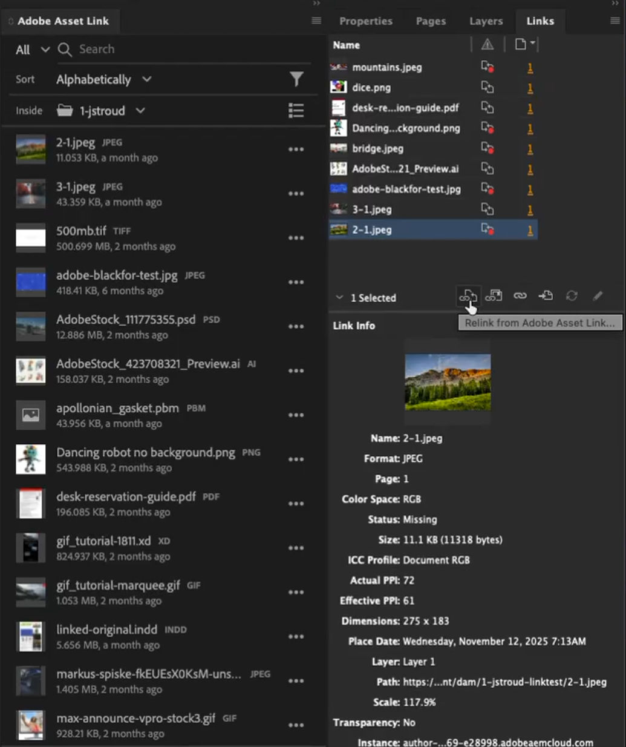Collapse the right panel group arrows
This screenshot has width=626, height=747.
click(x=615, y=4)
